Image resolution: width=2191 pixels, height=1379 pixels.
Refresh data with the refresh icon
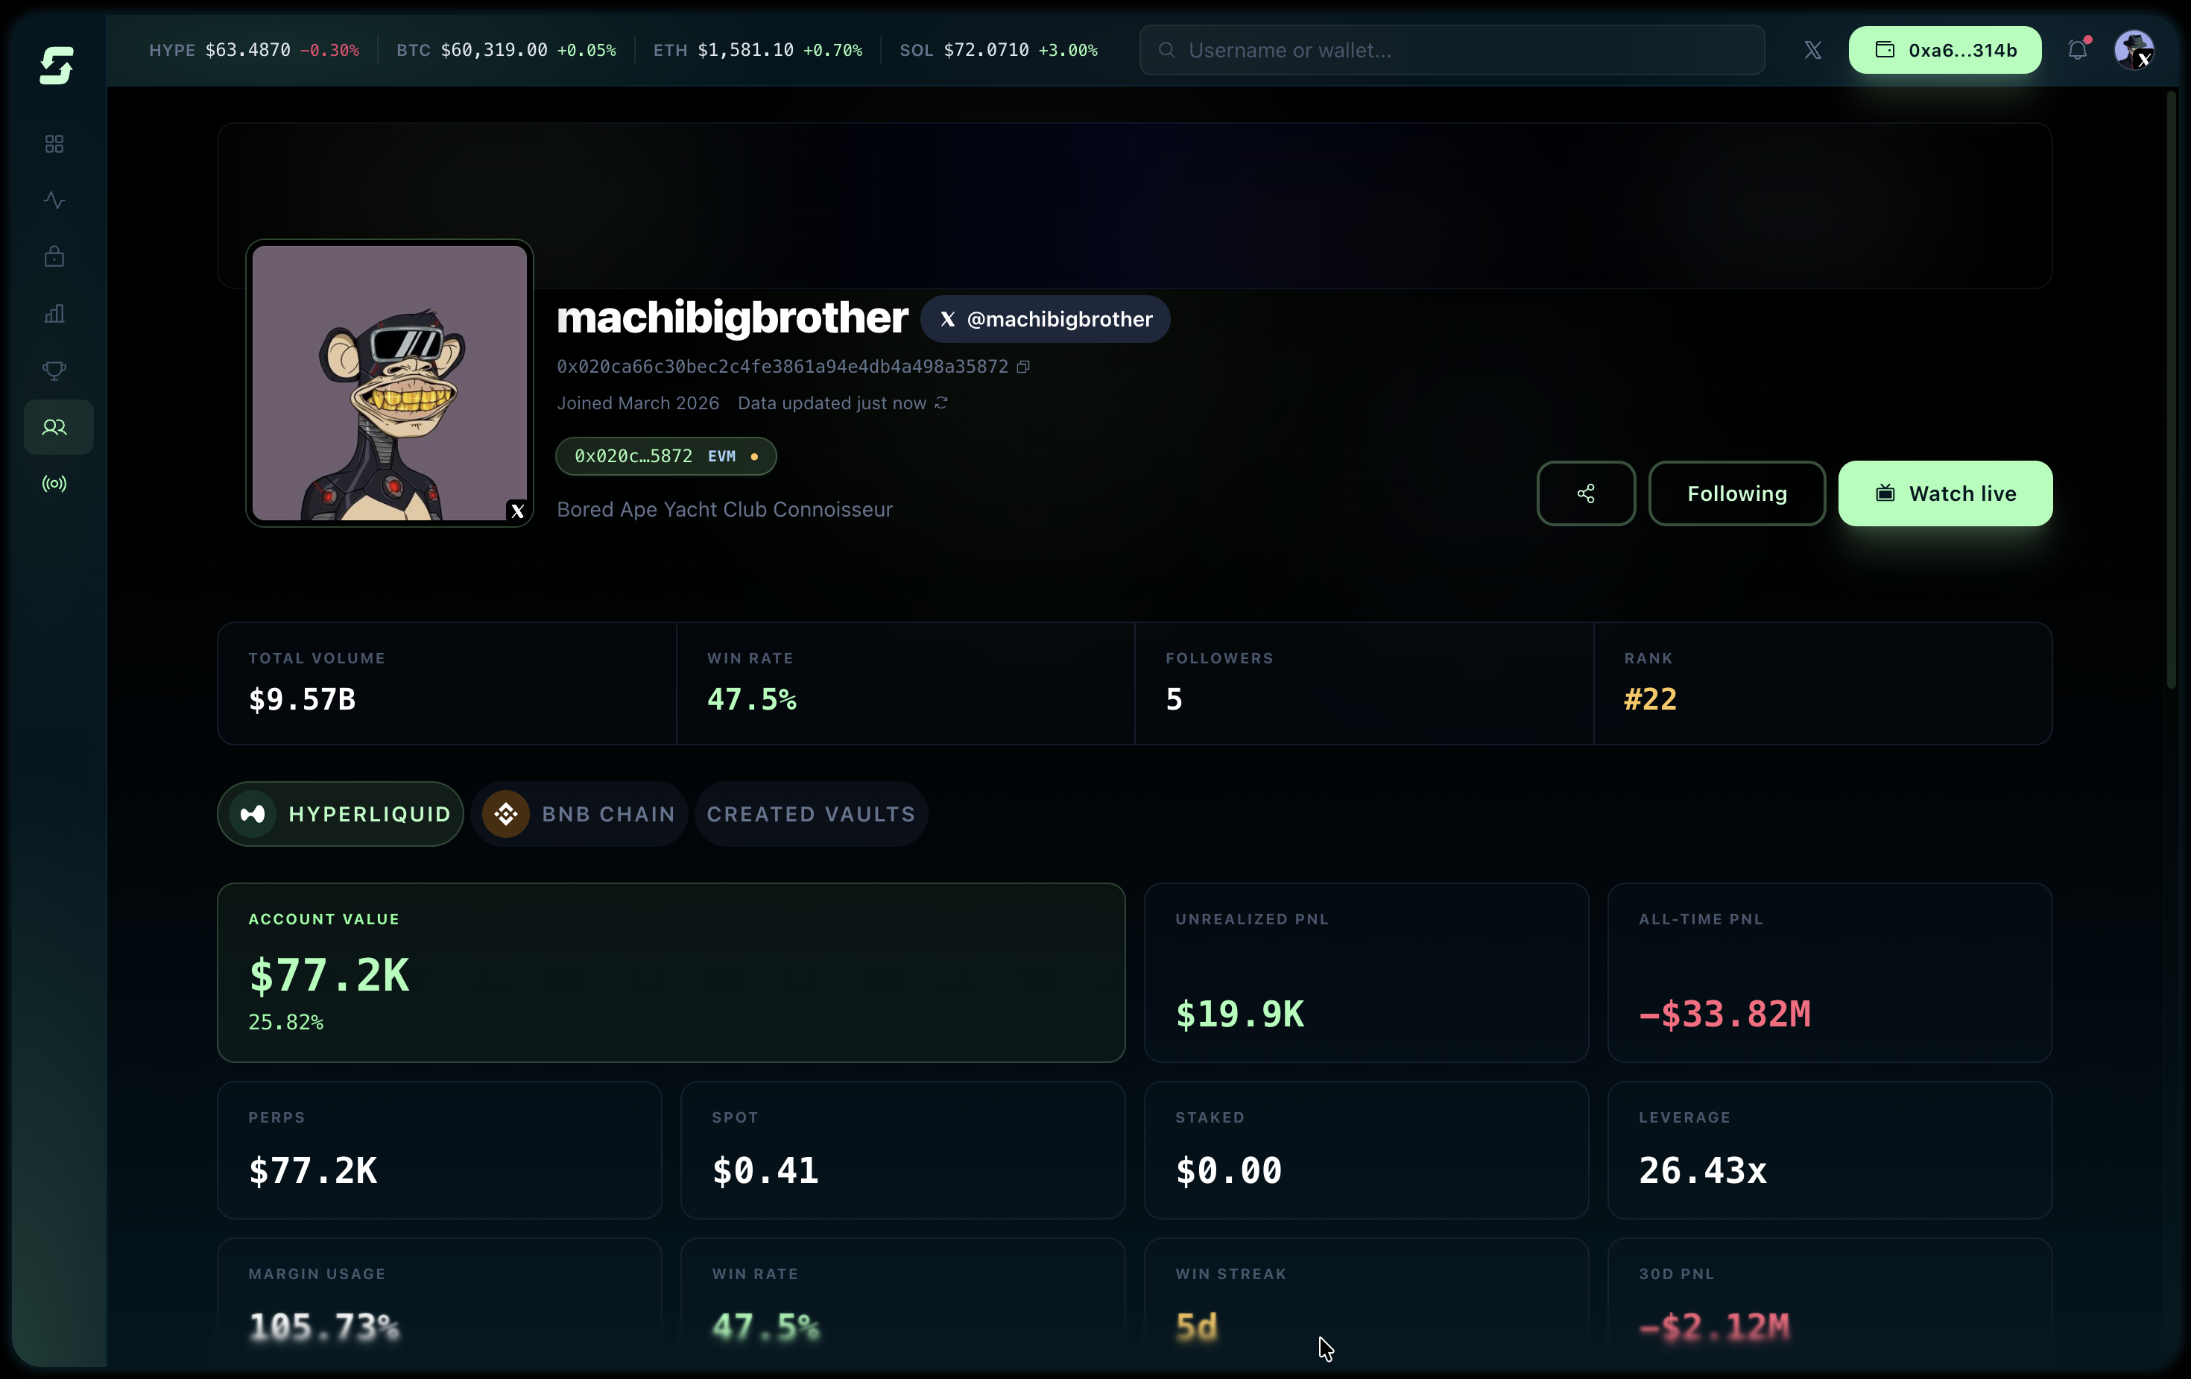[x=942, y=403]
